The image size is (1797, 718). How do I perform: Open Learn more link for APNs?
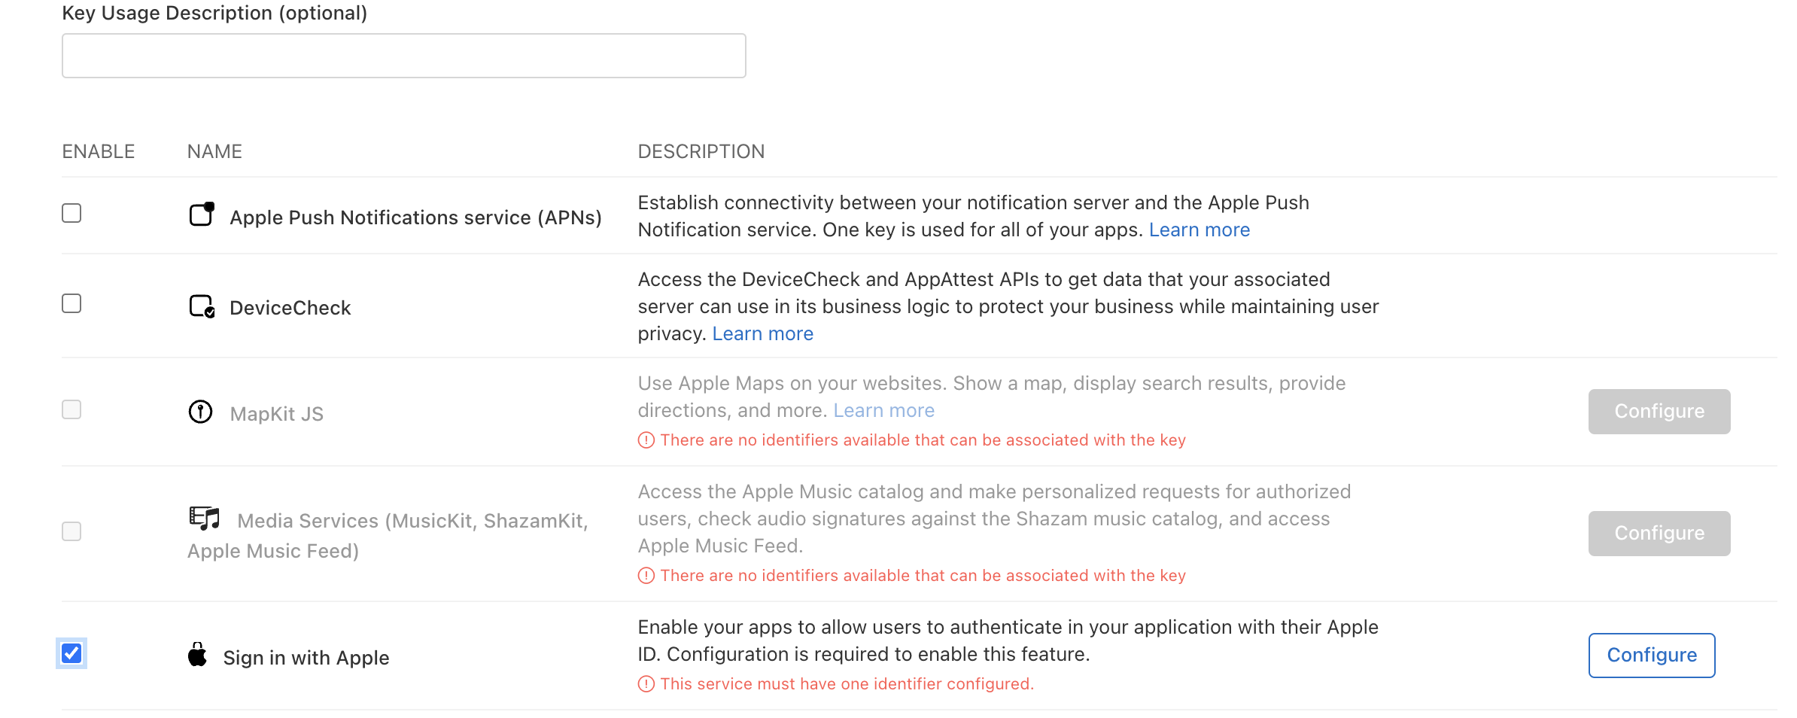tap(1200, 230)
